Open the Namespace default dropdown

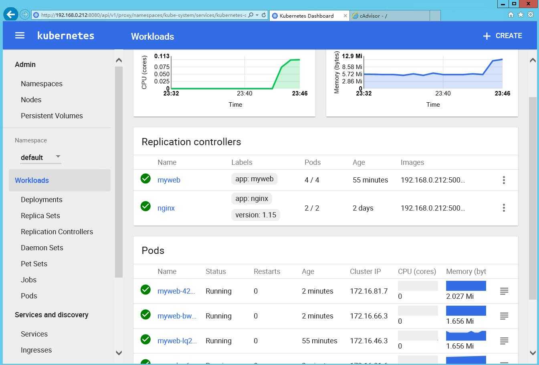[40, 157]
